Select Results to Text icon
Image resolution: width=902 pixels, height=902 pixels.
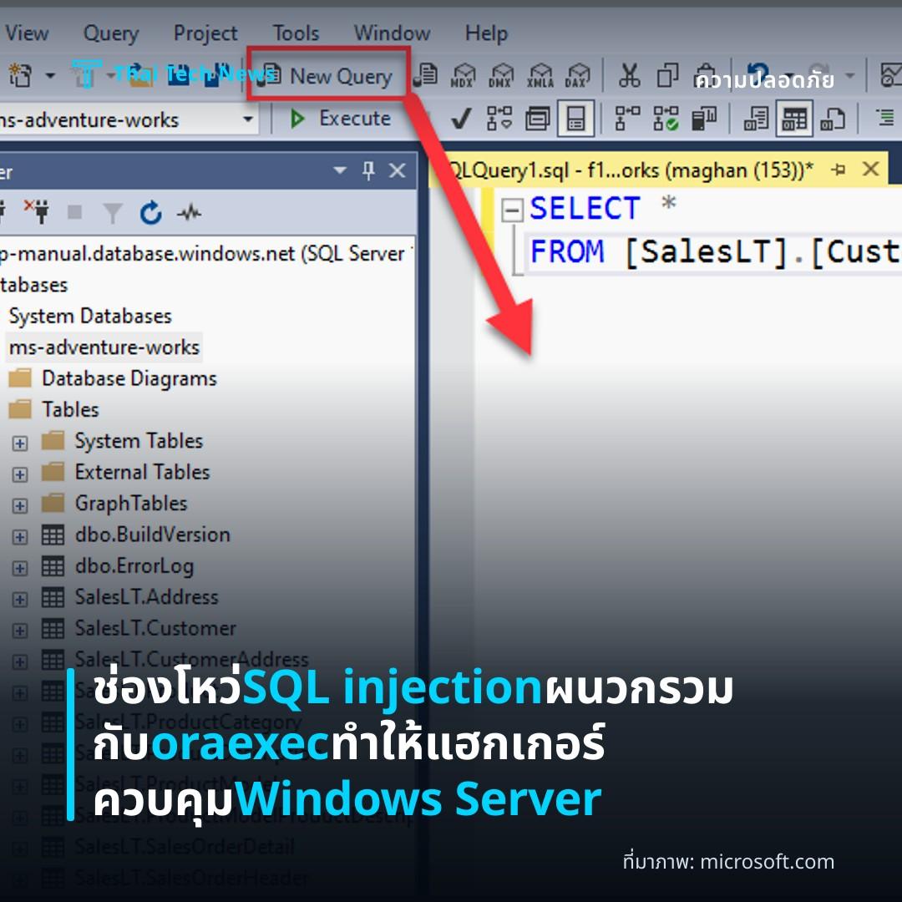[756, 119]
